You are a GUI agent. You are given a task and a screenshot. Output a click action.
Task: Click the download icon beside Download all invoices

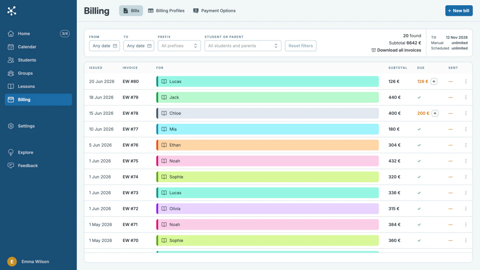[x=373, y=50]
